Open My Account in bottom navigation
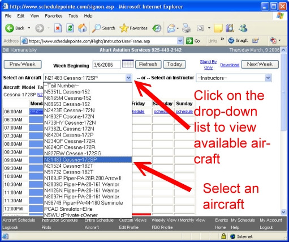Screen dimensions: 289x242 [271, 220]
